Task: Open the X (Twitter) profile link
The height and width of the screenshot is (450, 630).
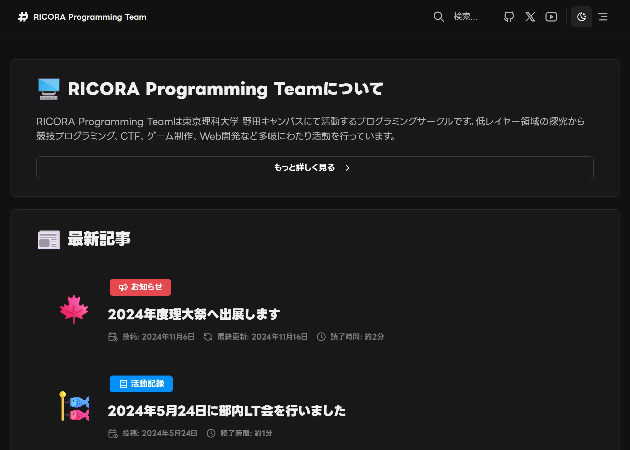Action: [530, 17]
